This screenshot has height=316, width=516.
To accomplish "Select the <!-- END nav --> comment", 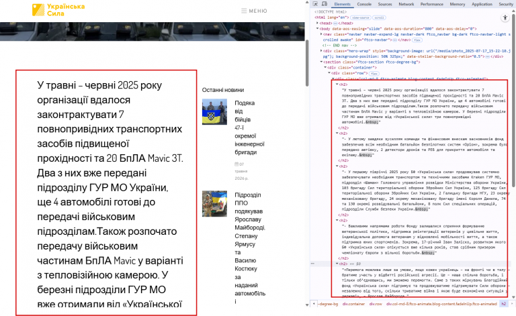I will pyautogui.click(x=339, y=46).
